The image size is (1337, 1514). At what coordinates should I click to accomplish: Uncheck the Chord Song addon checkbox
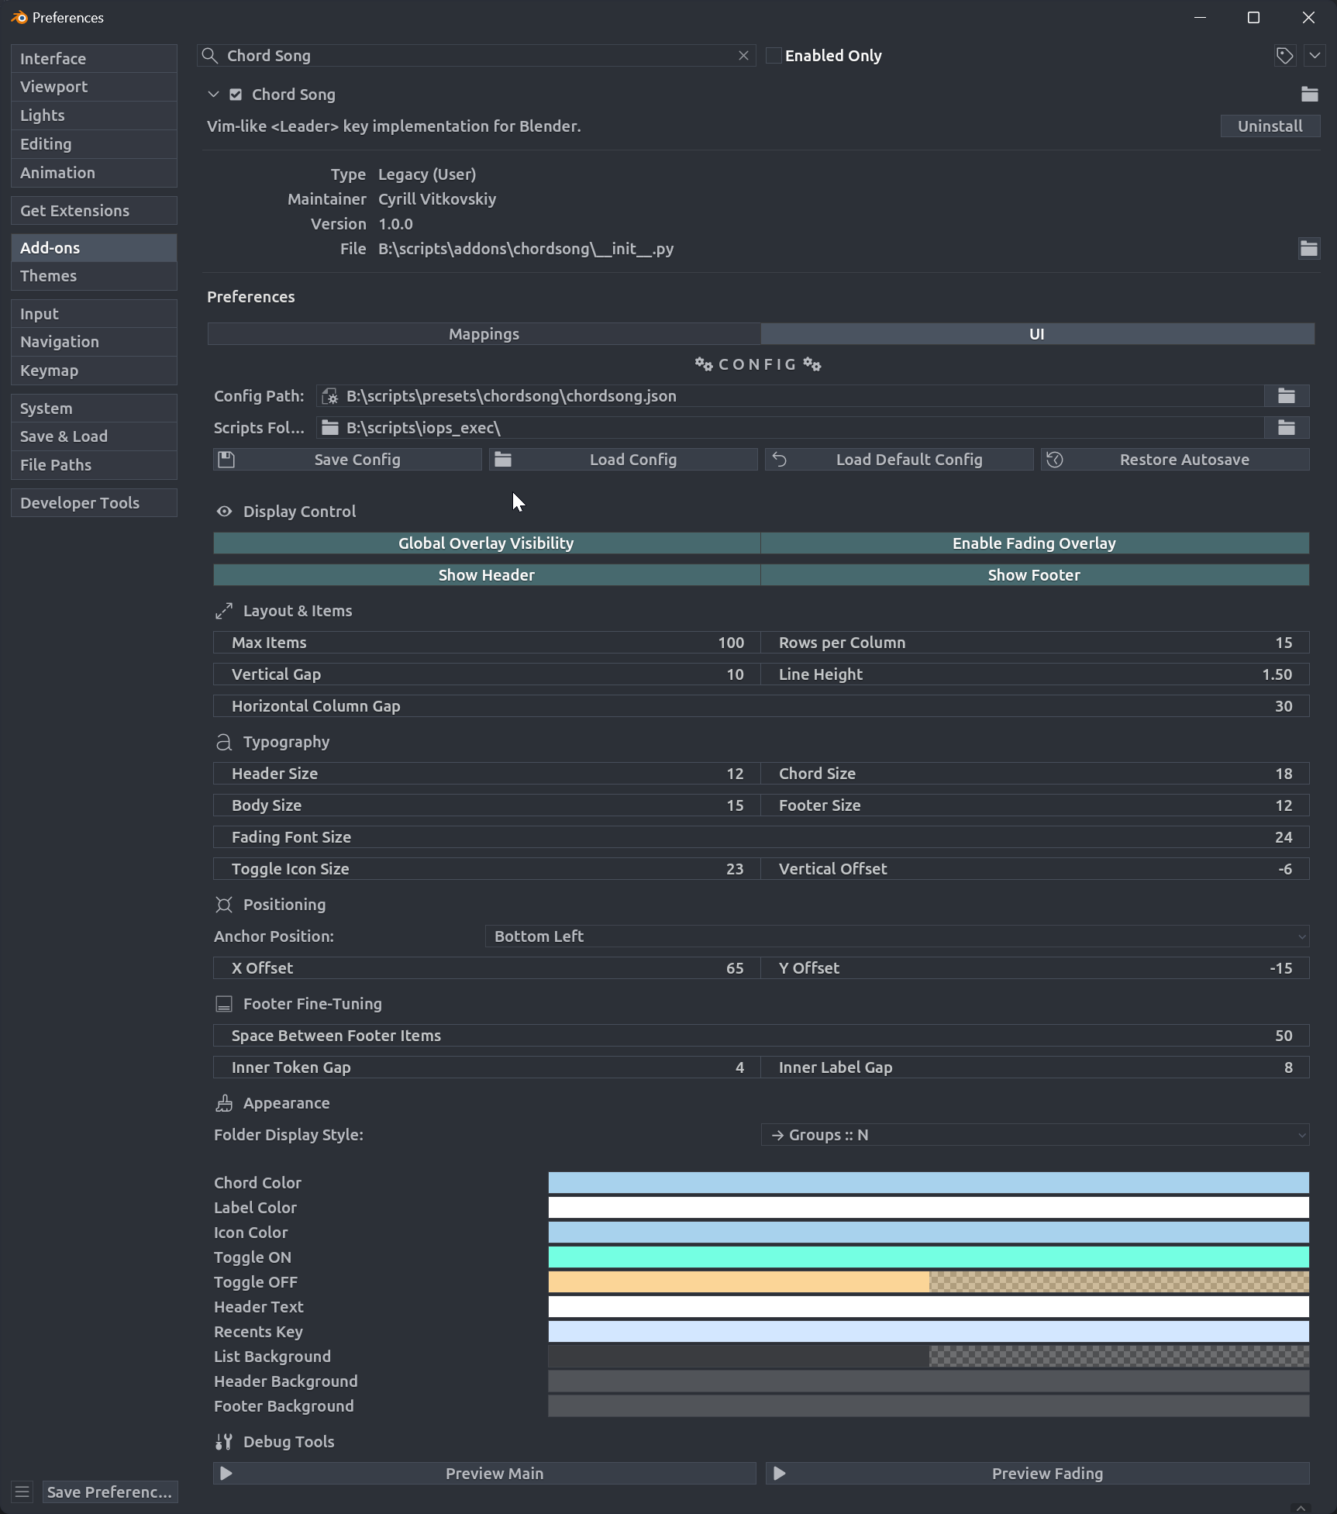(x=236, y=94)
